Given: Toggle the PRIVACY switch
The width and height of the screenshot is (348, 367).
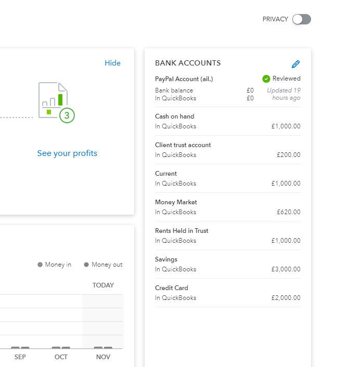Looking at the screenshot, I should pos(302,19).
